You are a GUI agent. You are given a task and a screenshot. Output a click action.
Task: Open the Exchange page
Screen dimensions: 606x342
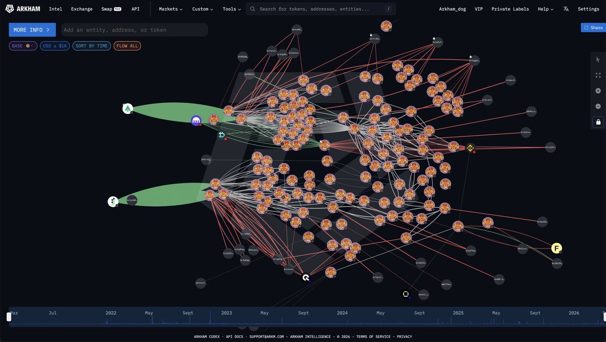82,9
